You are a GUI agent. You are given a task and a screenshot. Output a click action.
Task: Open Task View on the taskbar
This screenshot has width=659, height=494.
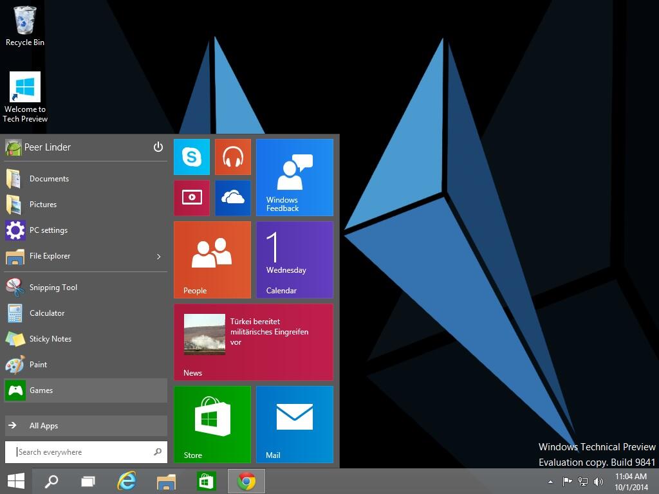[88, 481]
